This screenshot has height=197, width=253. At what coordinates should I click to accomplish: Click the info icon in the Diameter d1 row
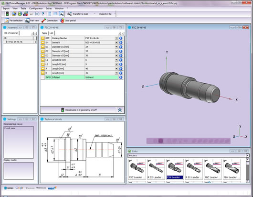[x=121, y=47]
